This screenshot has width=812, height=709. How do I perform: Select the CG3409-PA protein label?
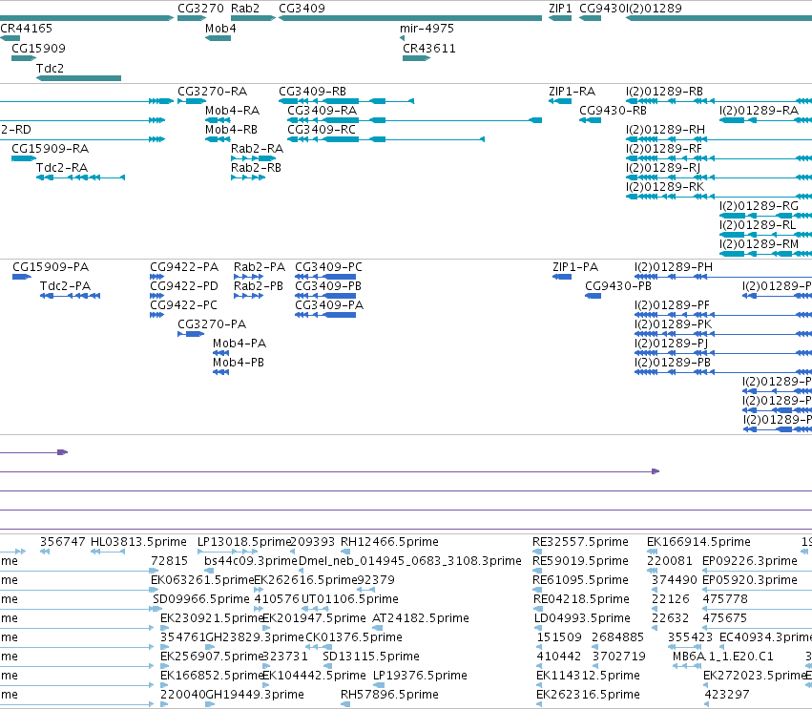coord(329,305)
